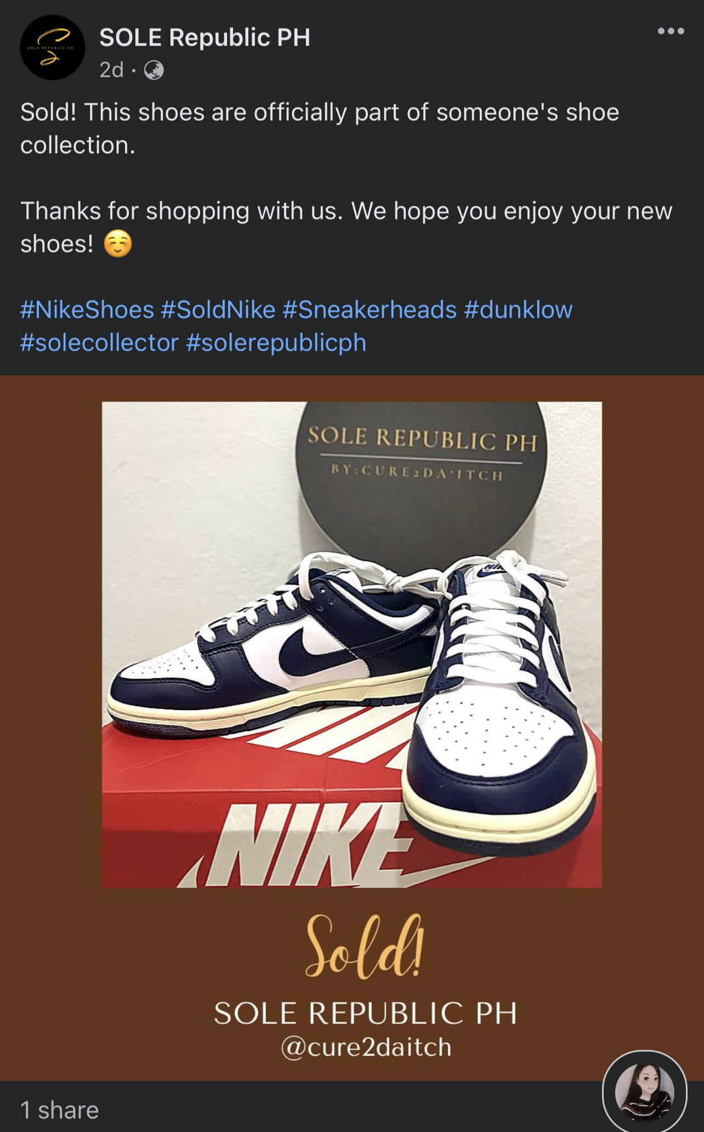Tap the 2d post timestamp
Screen dimensions: 704x1132
click(111, 70)
